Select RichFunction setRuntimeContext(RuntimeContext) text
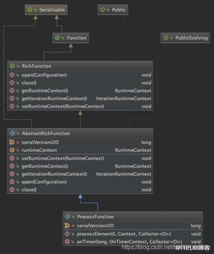The height and width of the screenshot is (254, 214). 63,106
